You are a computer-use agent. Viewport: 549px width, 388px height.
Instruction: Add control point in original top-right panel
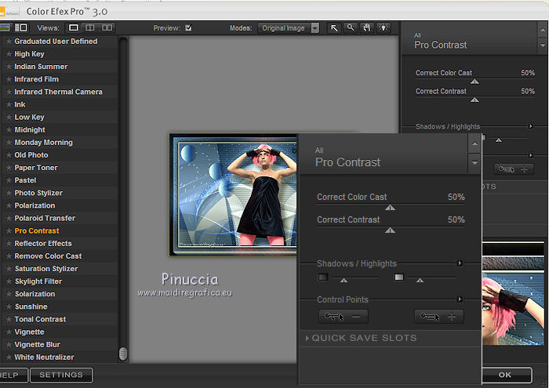514,169
